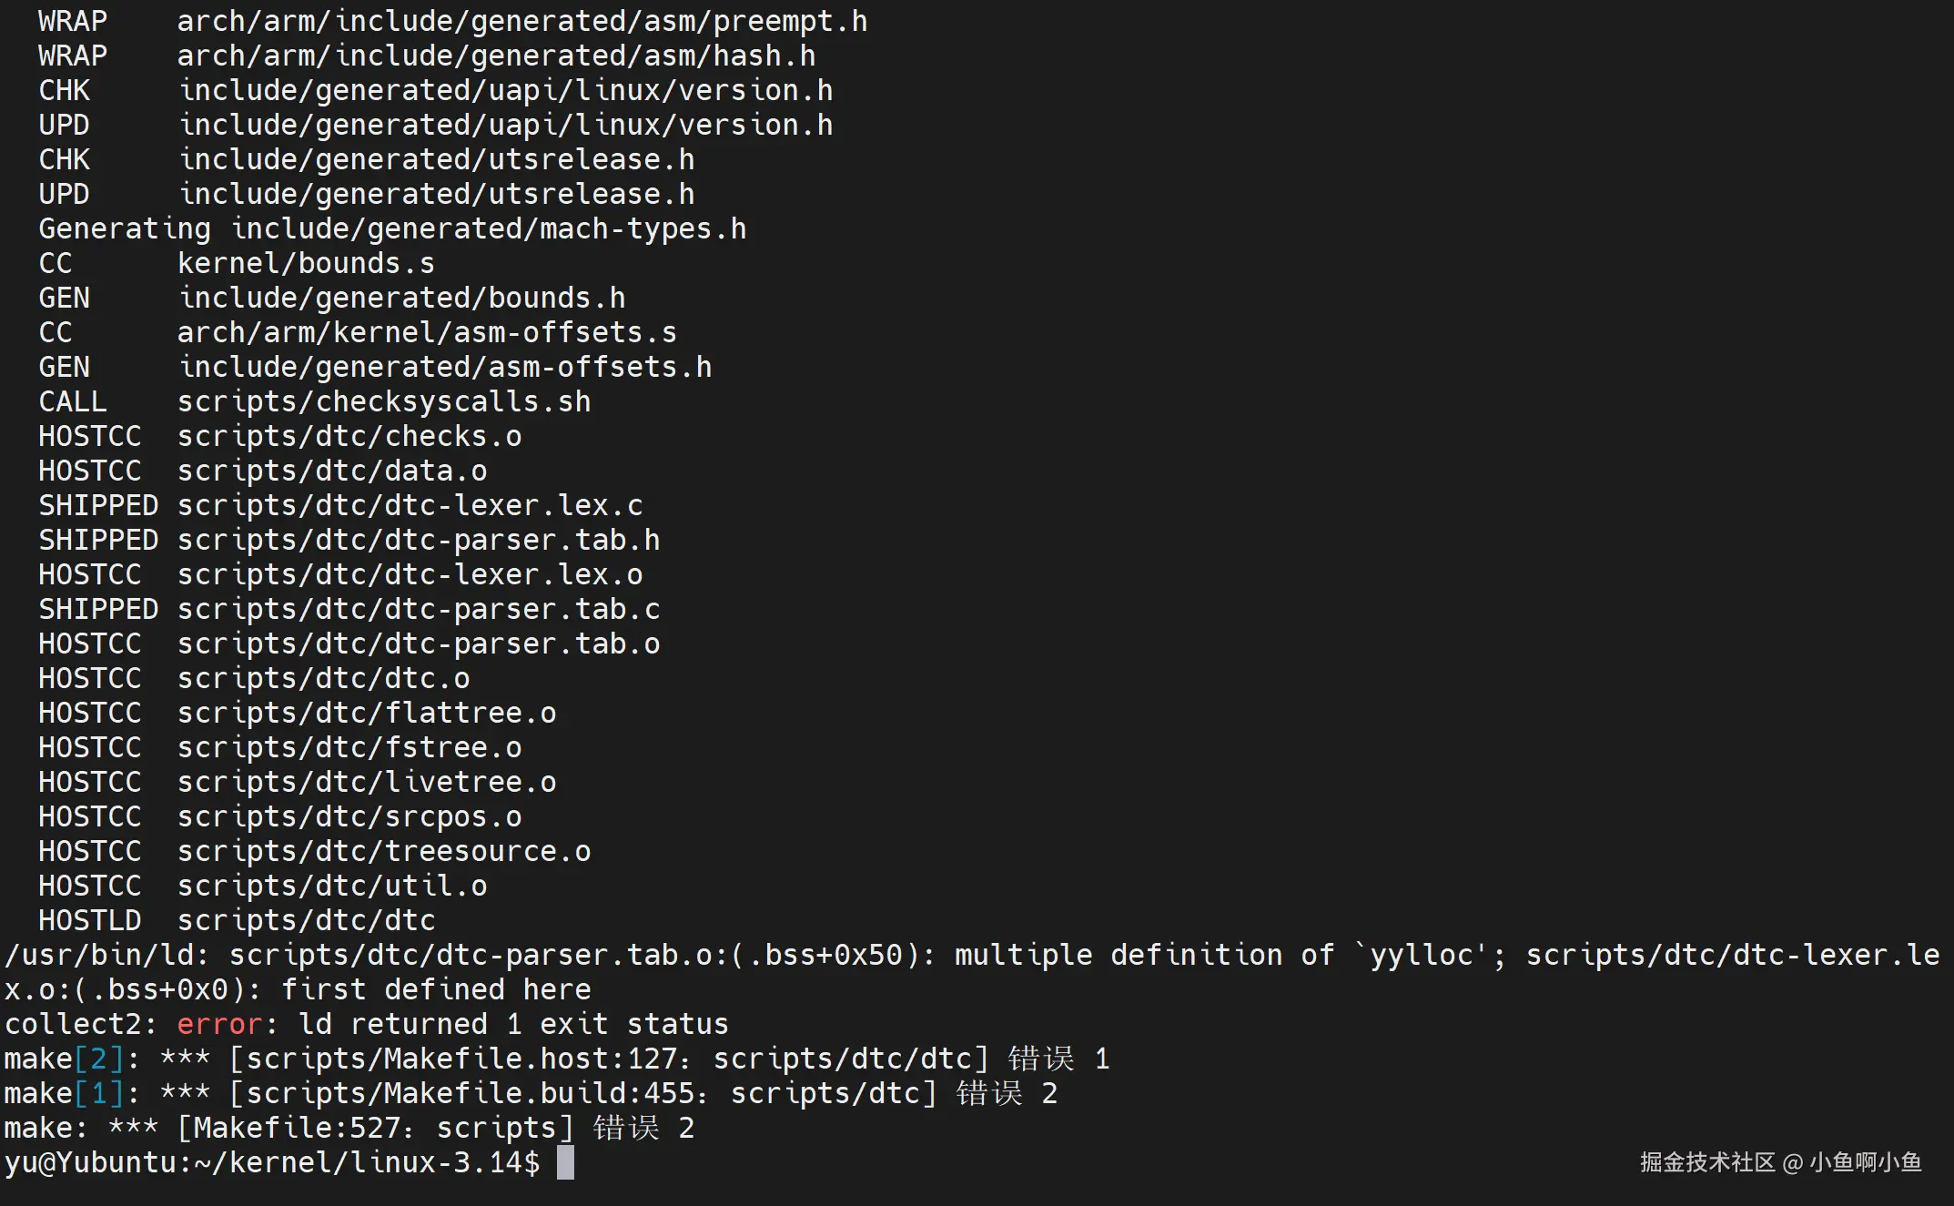The image size is (1954, 1206).
Task: Click 'Generating' on the mach-types.h line
Action: click(x=124, y=228)
